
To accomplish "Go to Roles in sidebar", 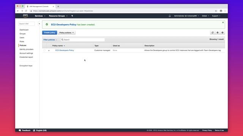I will click(22, 42).
